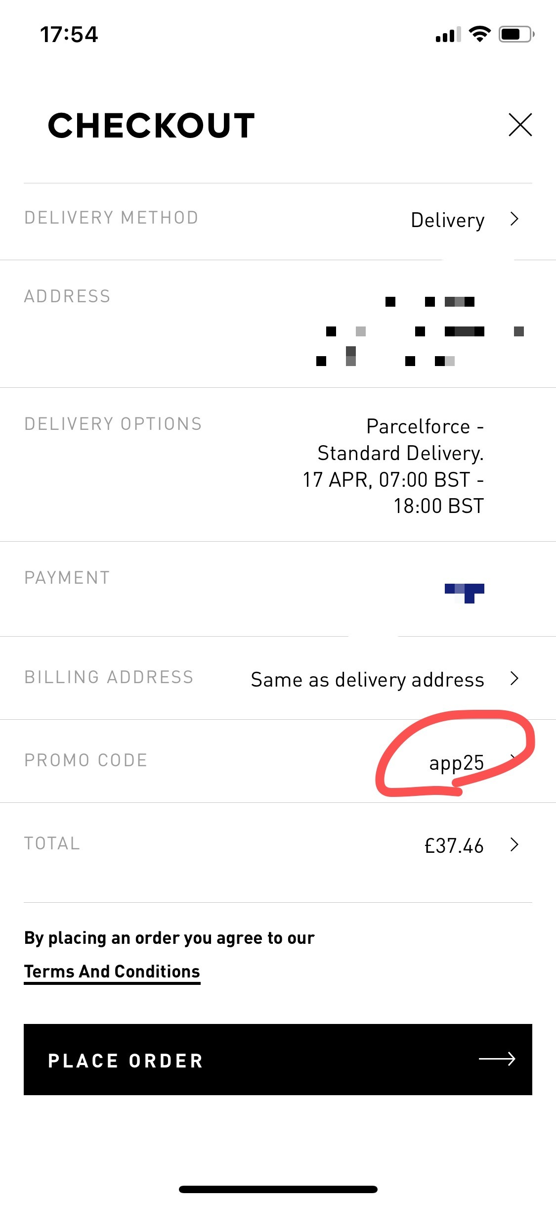Image resolution: width=556 pixels, height=1205 pixels.
Task: Tap the Promo Code label
Action: tap(86, 760)
